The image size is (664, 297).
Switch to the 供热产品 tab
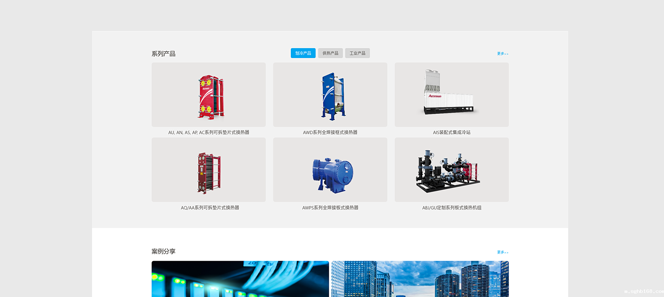tap(330, 53)
